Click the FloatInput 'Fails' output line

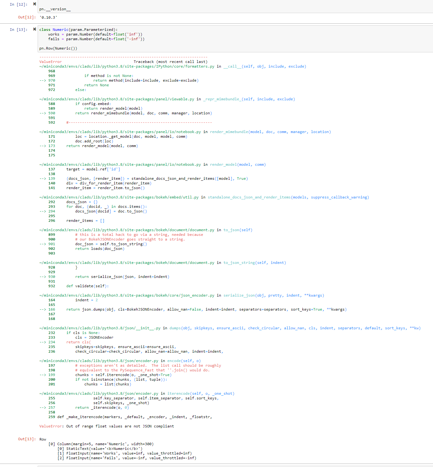tap(128, 458)
